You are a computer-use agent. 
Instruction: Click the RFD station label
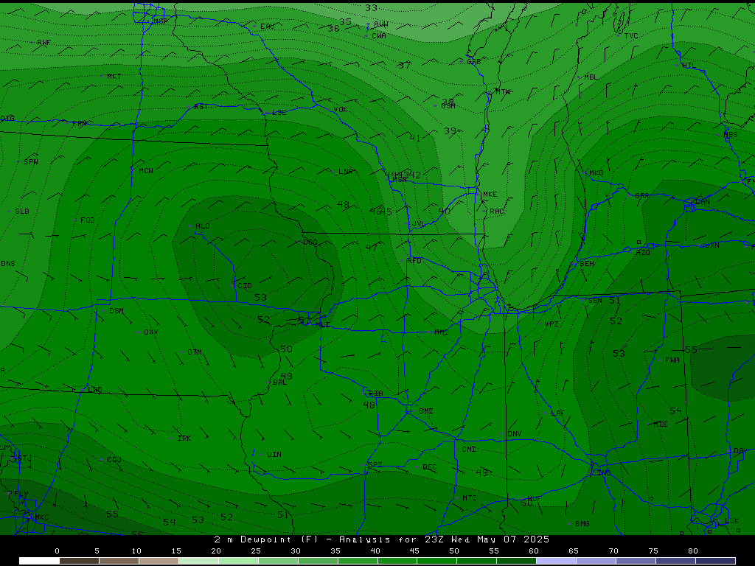click(414, 260)
